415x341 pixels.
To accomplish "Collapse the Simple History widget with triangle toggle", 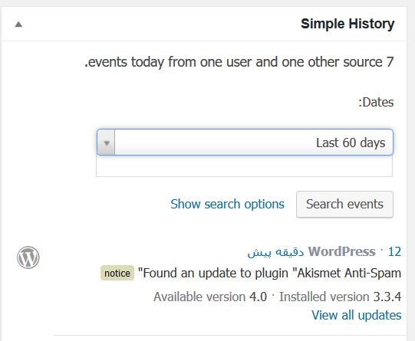I will (x=18, y=25).
